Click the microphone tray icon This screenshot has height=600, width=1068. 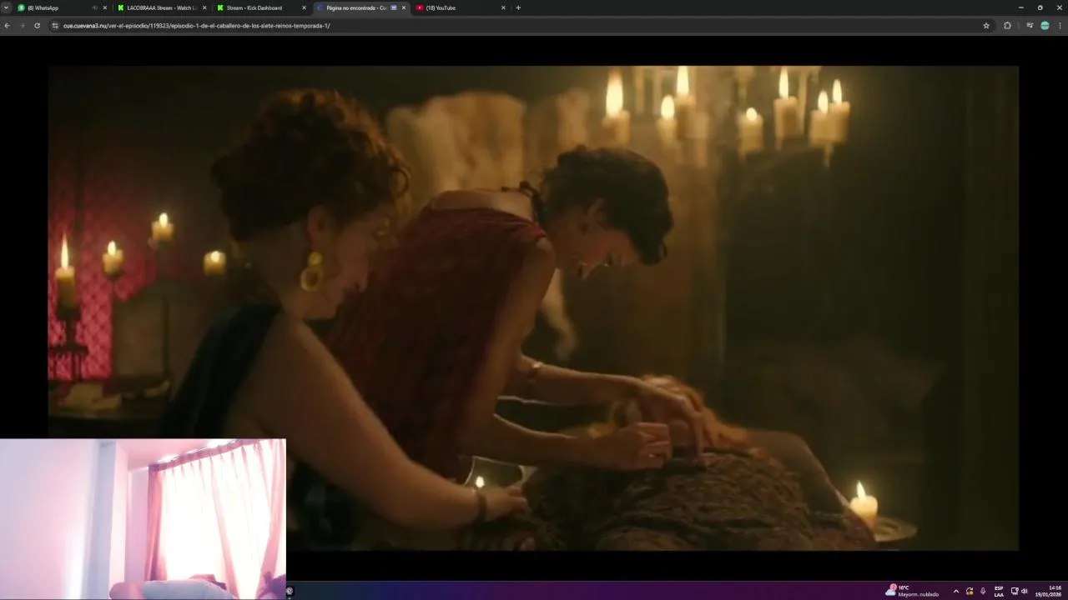(x=982, y=591)
